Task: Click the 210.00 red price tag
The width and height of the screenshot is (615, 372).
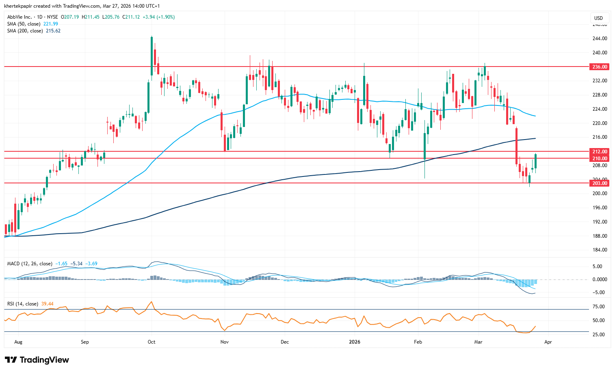Action: click(x=600, y=159)
